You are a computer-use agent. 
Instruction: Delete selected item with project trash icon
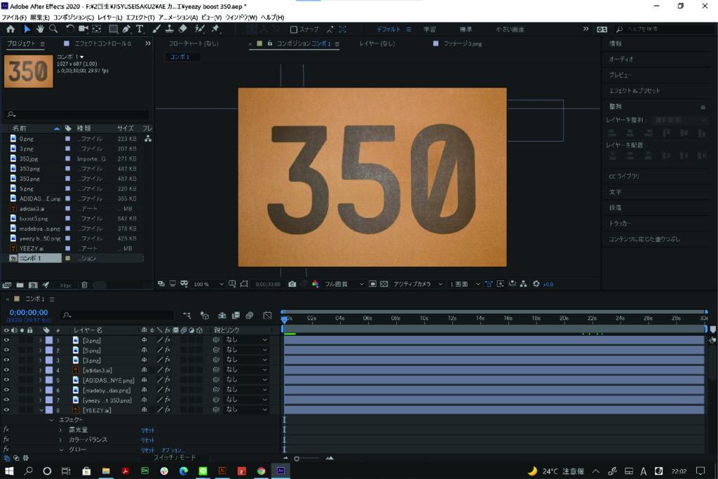(84, 285)
